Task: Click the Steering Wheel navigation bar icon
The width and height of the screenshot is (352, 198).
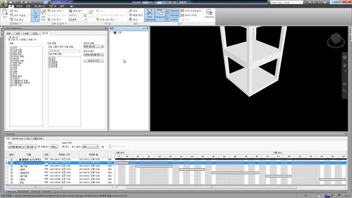Action: coord(345,57)
